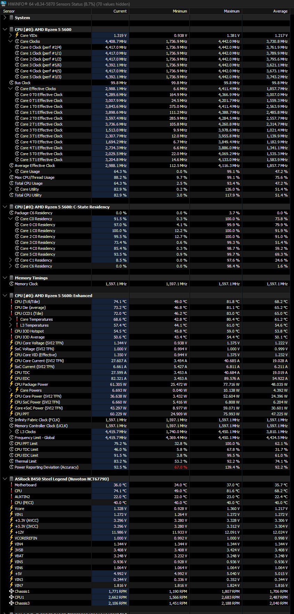The width and height of the screenshot is (294, 614).
Task: Select the VCOREREFIN row
Action: (x=145, y=538)
